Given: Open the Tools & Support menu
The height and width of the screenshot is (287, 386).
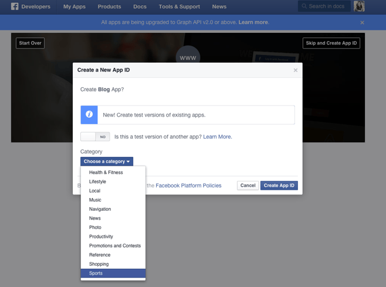Looking at the screenshot, I should pyautogui.click(x=180, y=6).
